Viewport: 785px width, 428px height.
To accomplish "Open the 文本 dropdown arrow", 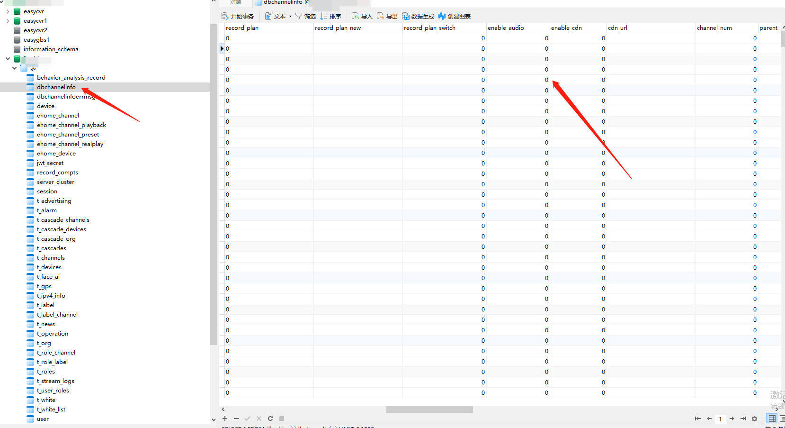I will point(290,16).
